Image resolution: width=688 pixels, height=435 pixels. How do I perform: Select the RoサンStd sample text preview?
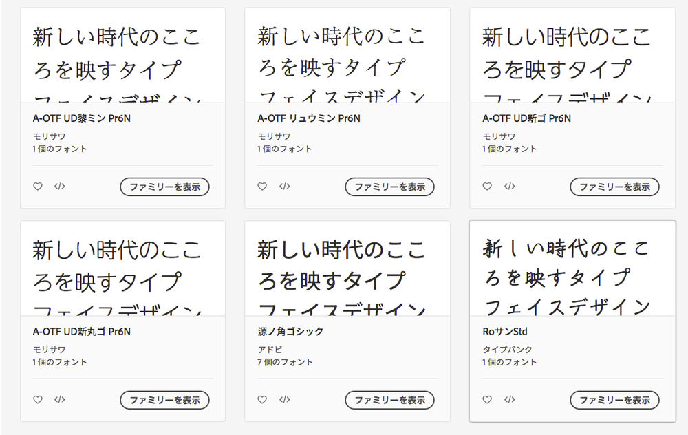[x=568, y=275]
